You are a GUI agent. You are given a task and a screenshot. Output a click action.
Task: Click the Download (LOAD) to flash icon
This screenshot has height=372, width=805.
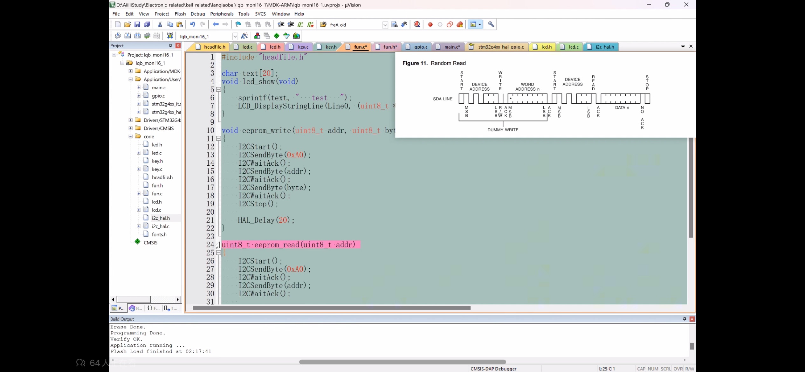coord(170,36)
